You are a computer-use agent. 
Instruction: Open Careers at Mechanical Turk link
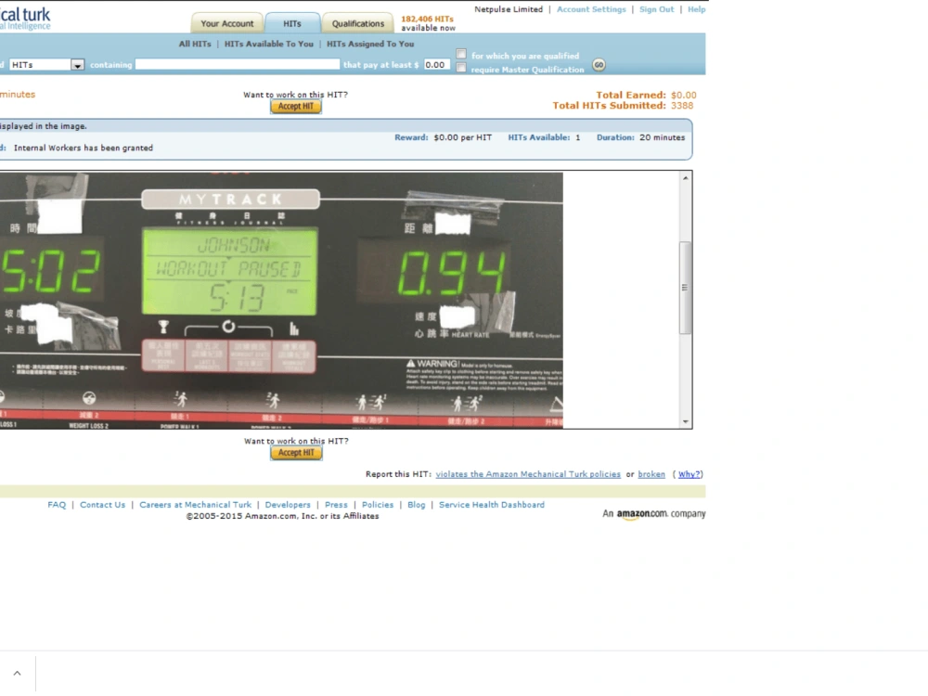tap(195, 505)
